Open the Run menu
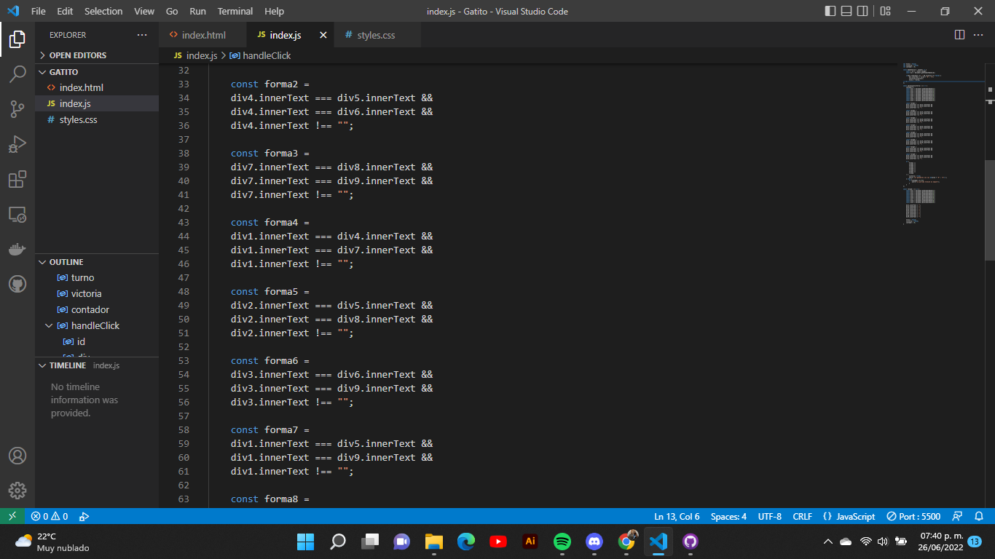This screenshot has width=995, height=559. tap(197, 11)
